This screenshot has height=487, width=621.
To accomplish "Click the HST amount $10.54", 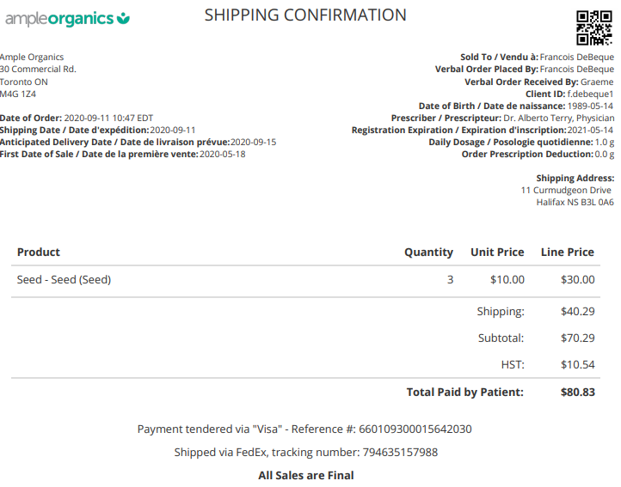I will point(577,365).
